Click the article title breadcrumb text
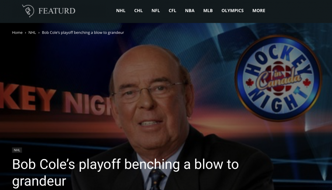This screenshot has height=190, width=332. [x=83, y=32]
